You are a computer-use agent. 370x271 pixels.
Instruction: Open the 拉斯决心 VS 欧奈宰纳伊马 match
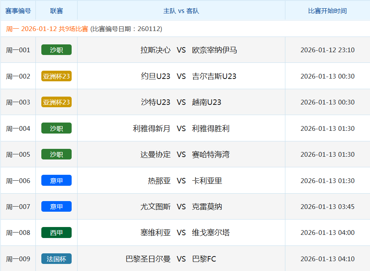point(181,49)
